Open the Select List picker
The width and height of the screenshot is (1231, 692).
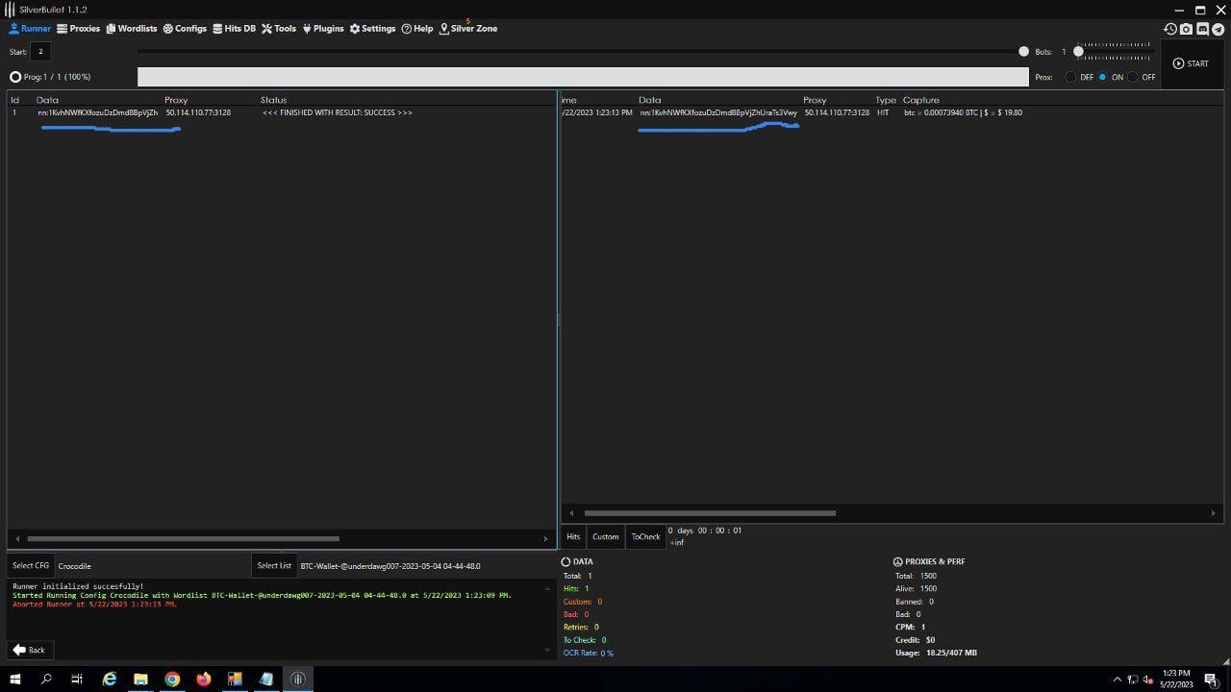point(273,565)
